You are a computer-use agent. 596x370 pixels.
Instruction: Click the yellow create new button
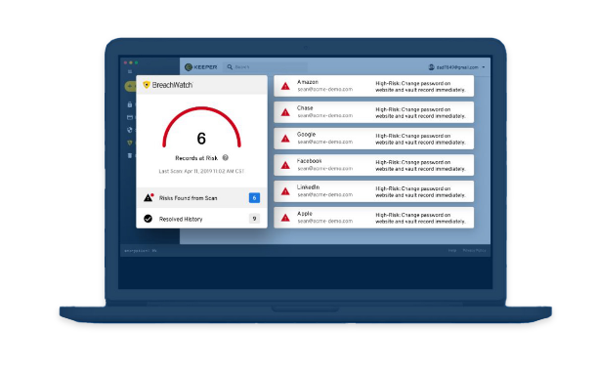130,86
